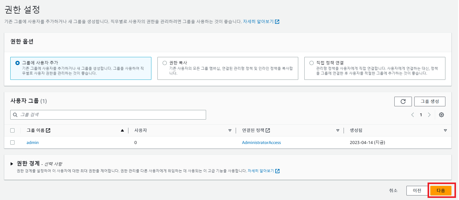Click the orange 다음 button

pyautogui.click(x=441, y=191)
